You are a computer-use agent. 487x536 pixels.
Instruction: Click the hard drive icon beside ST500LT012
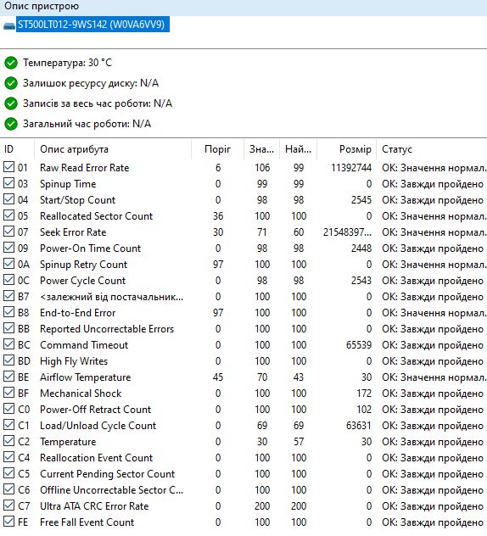point(8,26)
